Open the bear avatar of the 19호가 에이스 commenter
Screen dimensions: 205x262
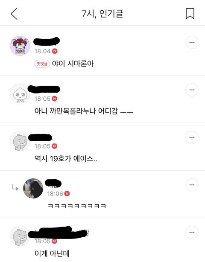20,141
